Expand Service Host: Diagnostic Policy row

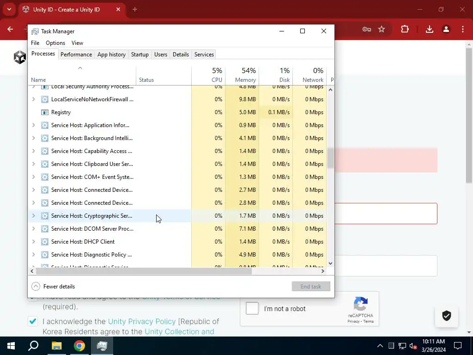[x=33, y=255]
